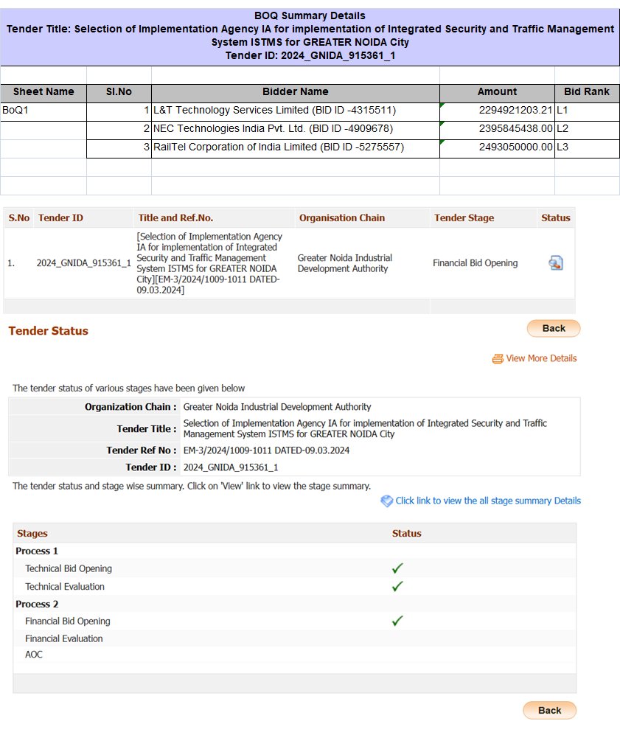Click the Financial Bid Opening tender stage cell

pyautogui.click(x=476, y=263)
